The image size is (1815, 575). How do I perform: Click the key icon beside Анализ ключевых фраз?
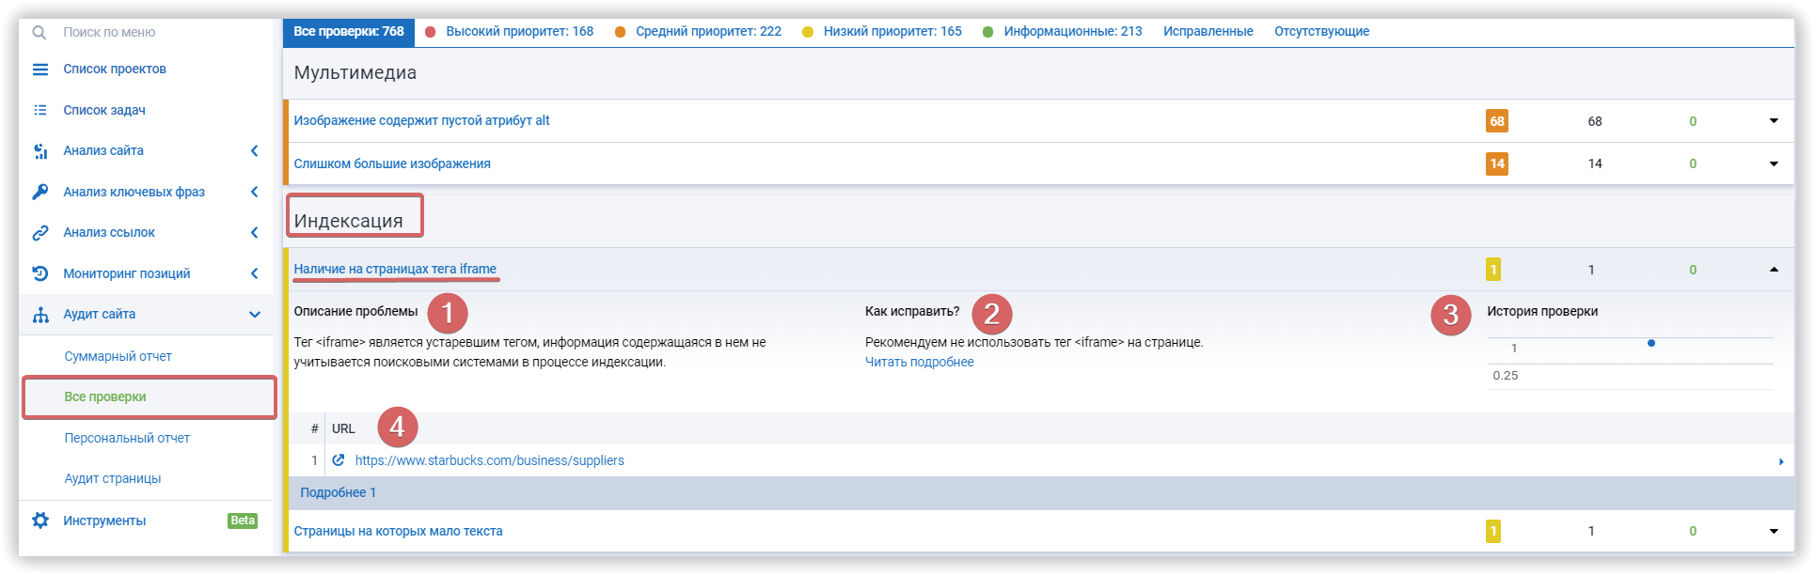[40, 192]
